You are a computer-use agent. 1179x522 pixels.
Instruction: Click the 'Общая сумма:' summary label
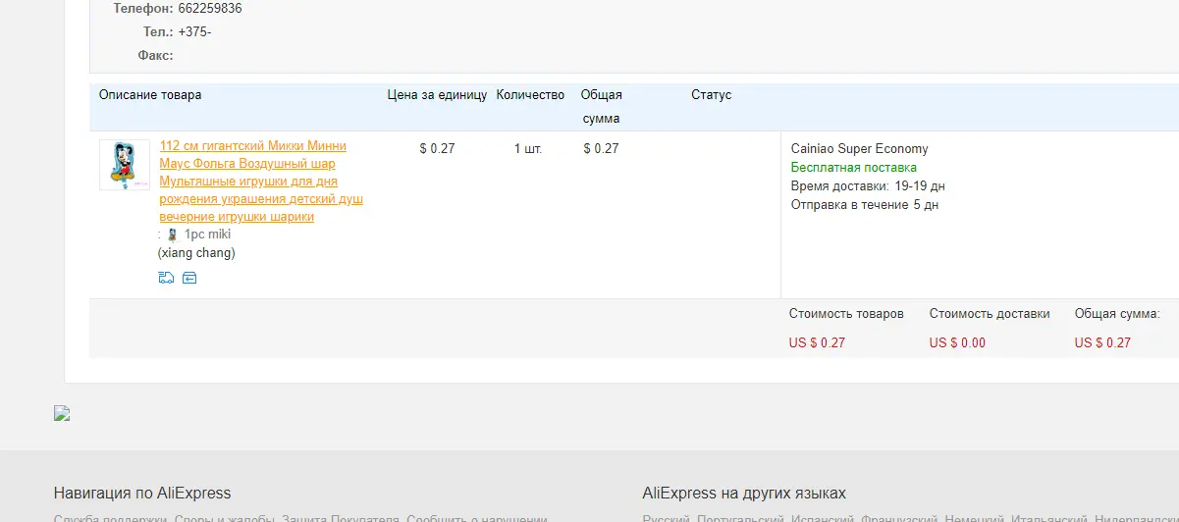[x=1117, y=314]
